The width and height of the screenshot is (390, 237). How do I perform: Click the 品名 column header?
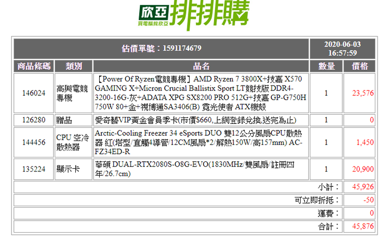[x=201, y=66]
